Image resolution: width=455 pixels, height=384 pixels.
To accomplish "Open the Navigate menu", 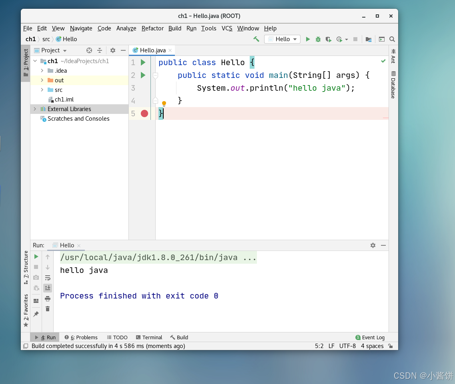I will 81,28.
